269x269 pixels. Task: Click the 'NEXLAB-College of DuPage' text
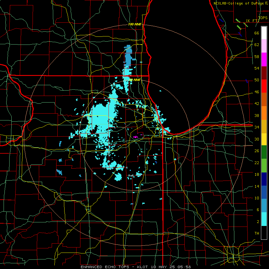239,3
